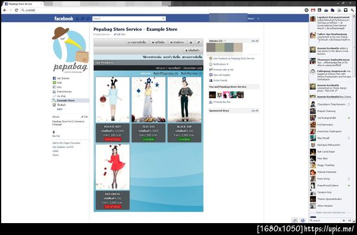
Task: Click Edit next to About
Action: [x=84, y=117]
